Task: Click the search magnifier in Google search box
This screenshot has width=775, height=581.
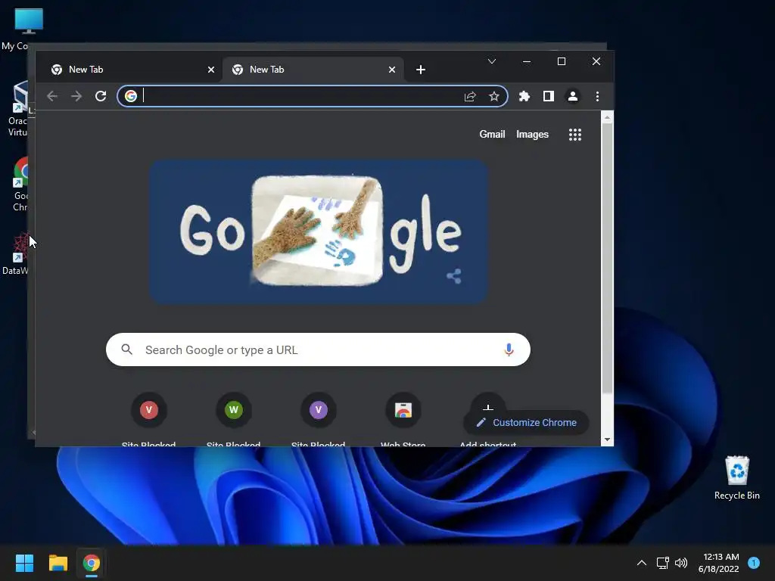Action: tap(127, 350)
